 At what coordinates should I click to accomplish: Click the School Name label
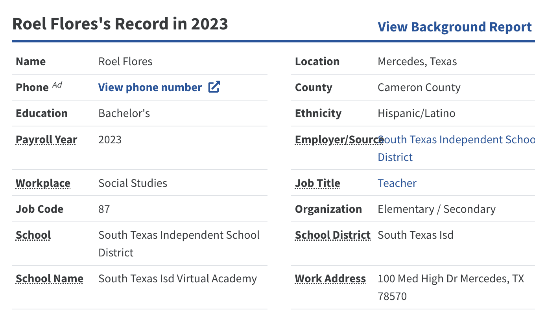point(50,278)
